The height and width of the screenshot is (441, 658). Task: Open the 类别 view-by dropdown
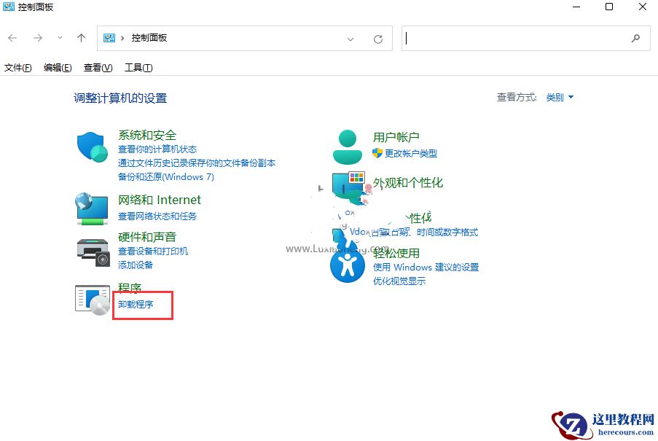tap(558, 96)
